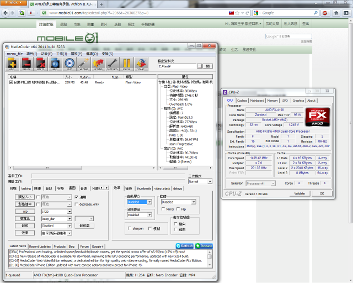The height and width of the screenshot is (283, 353).
Task: Switch to the Recent Updates news tab
Action: pyautogui.click(x=40, y=247)
